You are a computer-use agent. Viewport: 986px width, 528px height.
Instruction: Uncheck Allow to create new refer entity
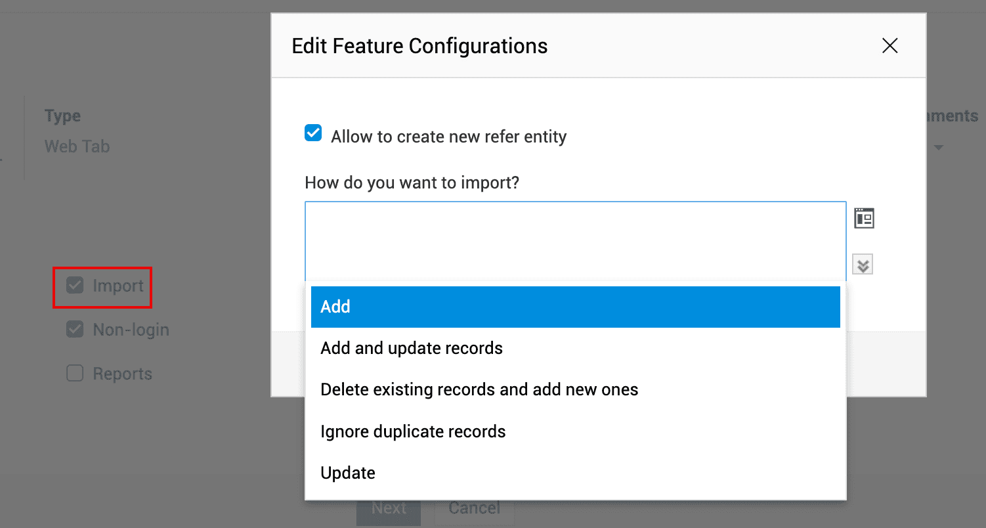point(313,134)
